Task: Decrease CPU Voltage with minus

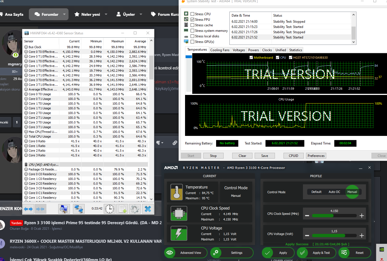Action: pyautogui.click(x=307, y=236)
